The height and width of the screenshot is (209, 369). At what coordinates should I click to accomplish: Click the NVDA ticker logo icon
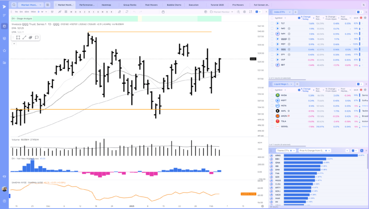tap(277, 95)
